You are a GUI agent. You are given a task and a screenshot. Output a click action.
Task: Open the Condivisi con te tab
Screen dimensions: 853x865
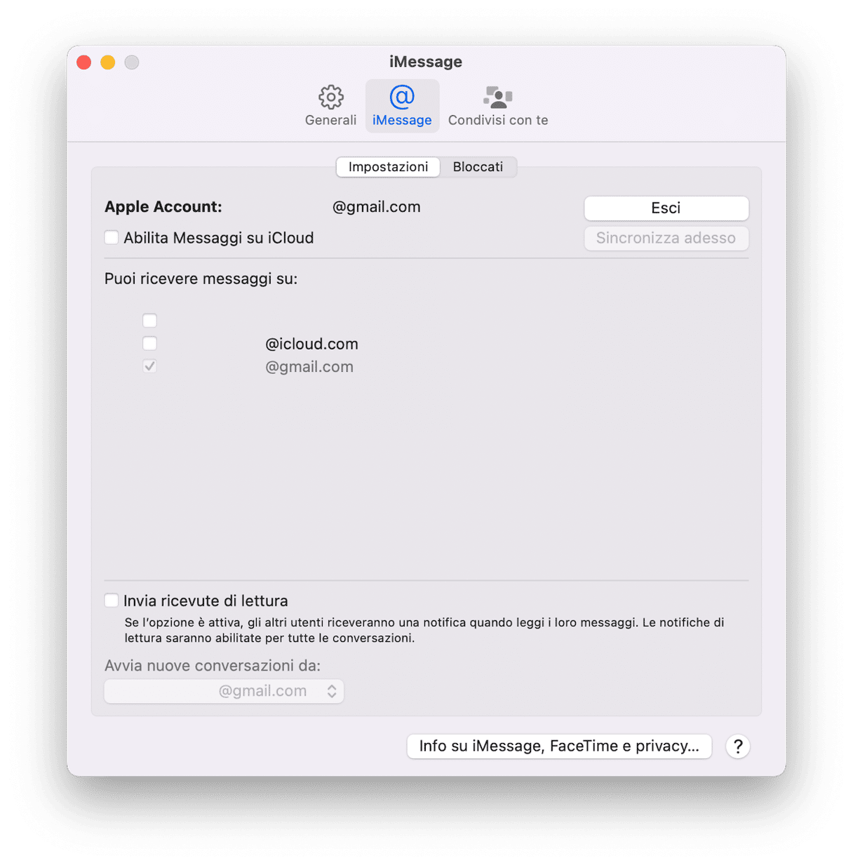pos(498,106)
